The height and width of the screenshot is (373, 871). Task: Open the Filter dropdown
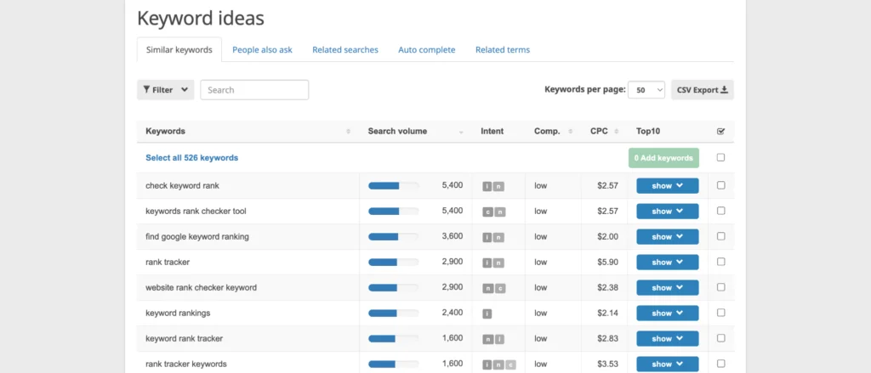pos(165,90)
